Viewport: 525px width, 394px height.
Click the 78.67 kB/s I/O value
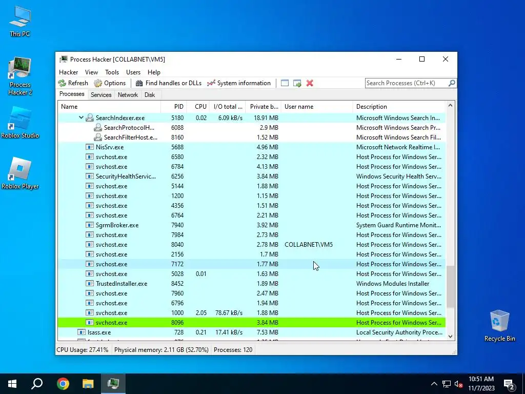point(229,312)
